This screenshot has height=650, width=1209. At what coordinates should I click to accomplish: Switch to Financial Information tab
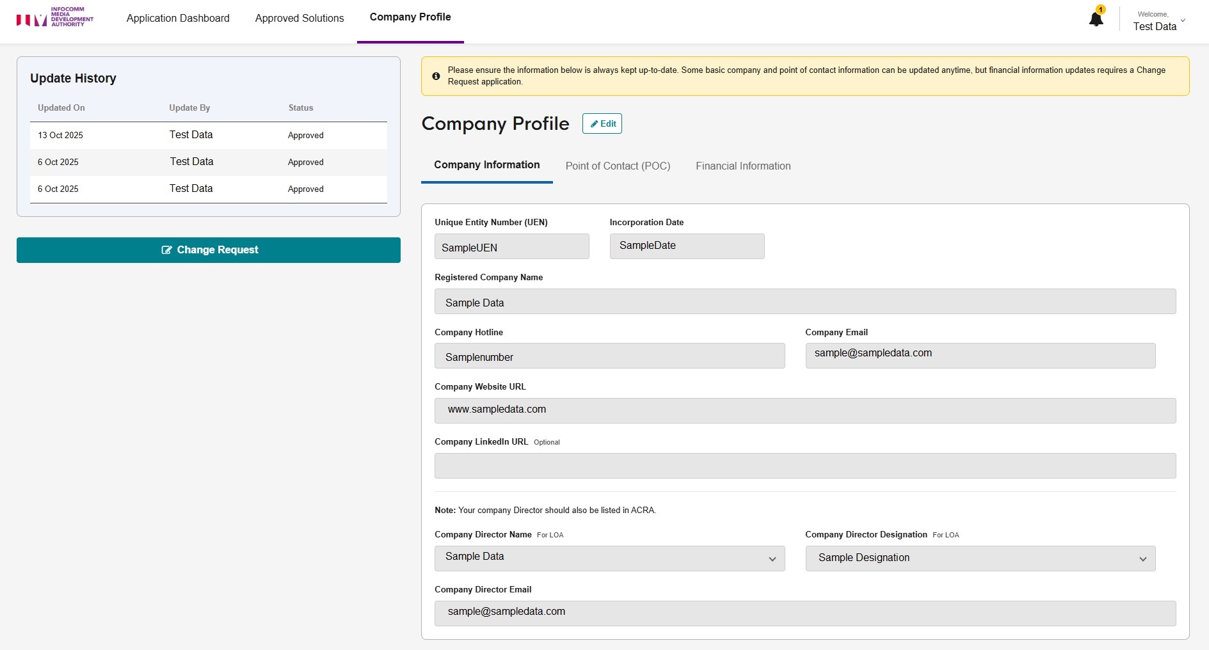[743, 166]
